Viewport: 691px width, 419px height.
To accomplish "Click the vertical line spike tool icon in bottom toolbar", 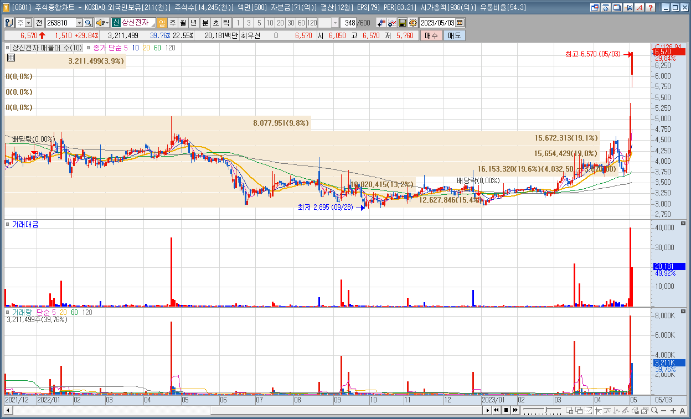I will point(616,410).
